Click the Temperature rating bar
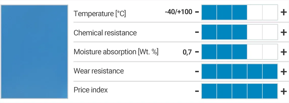This screenshot has width=289, height=103. pos(240,12)
